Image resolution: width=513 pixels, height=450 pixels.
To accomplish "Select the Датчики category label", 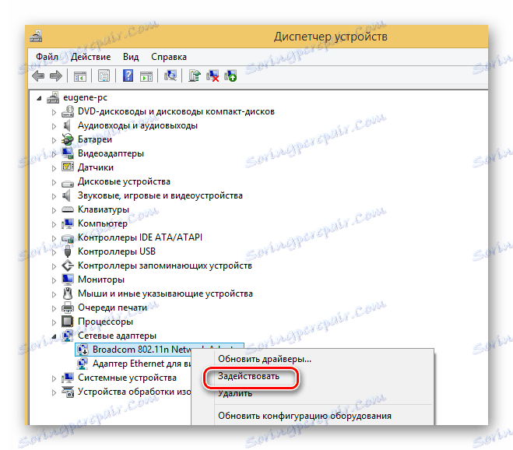I will tap(96, 167).
